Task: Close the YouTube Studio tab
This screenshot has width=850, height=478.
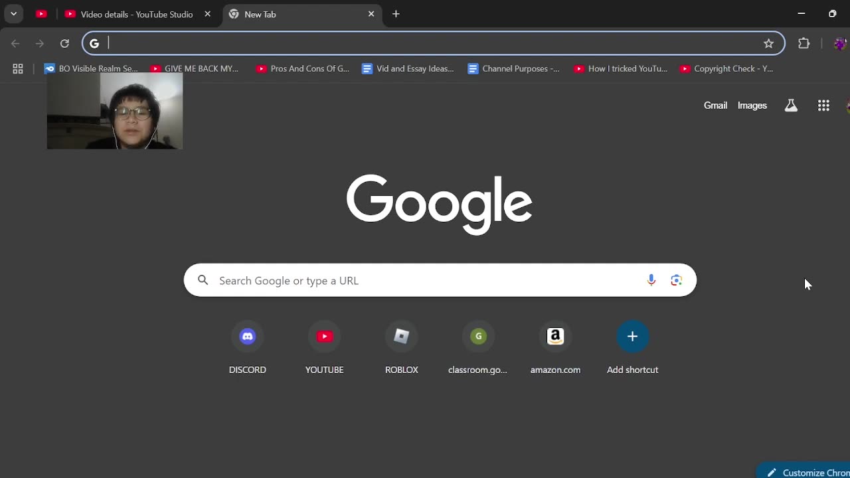Action: [207, 14]
